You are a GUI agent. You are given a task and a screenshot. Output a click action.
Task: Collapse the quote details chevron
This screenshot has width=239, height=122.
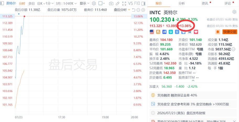pos(193,80)
